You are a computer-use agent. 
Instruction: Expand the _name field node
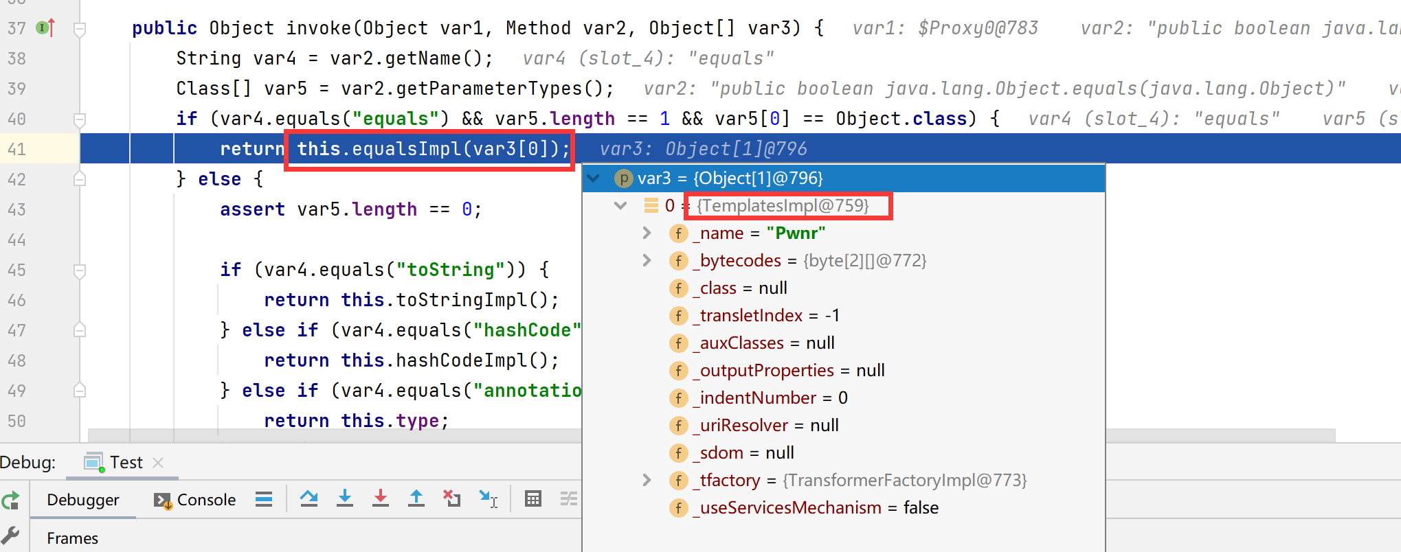647,233
